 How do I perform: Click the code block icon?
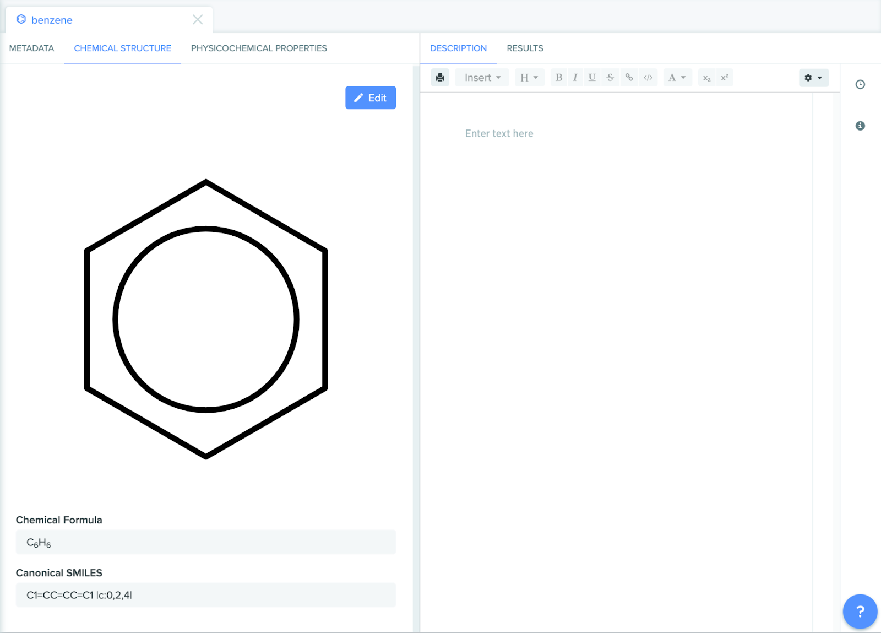point(648,78)
